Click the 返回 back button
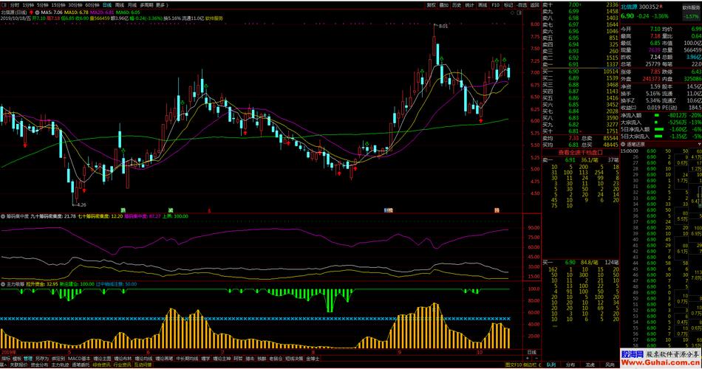 (x=534, y=5)
